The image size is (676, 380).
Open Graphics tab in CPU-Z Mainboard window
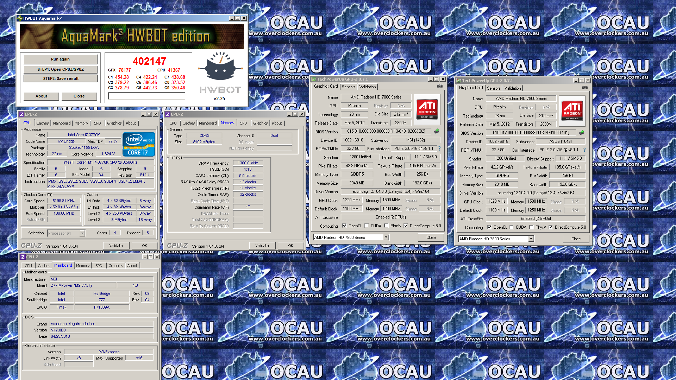[x=115, y=266]
